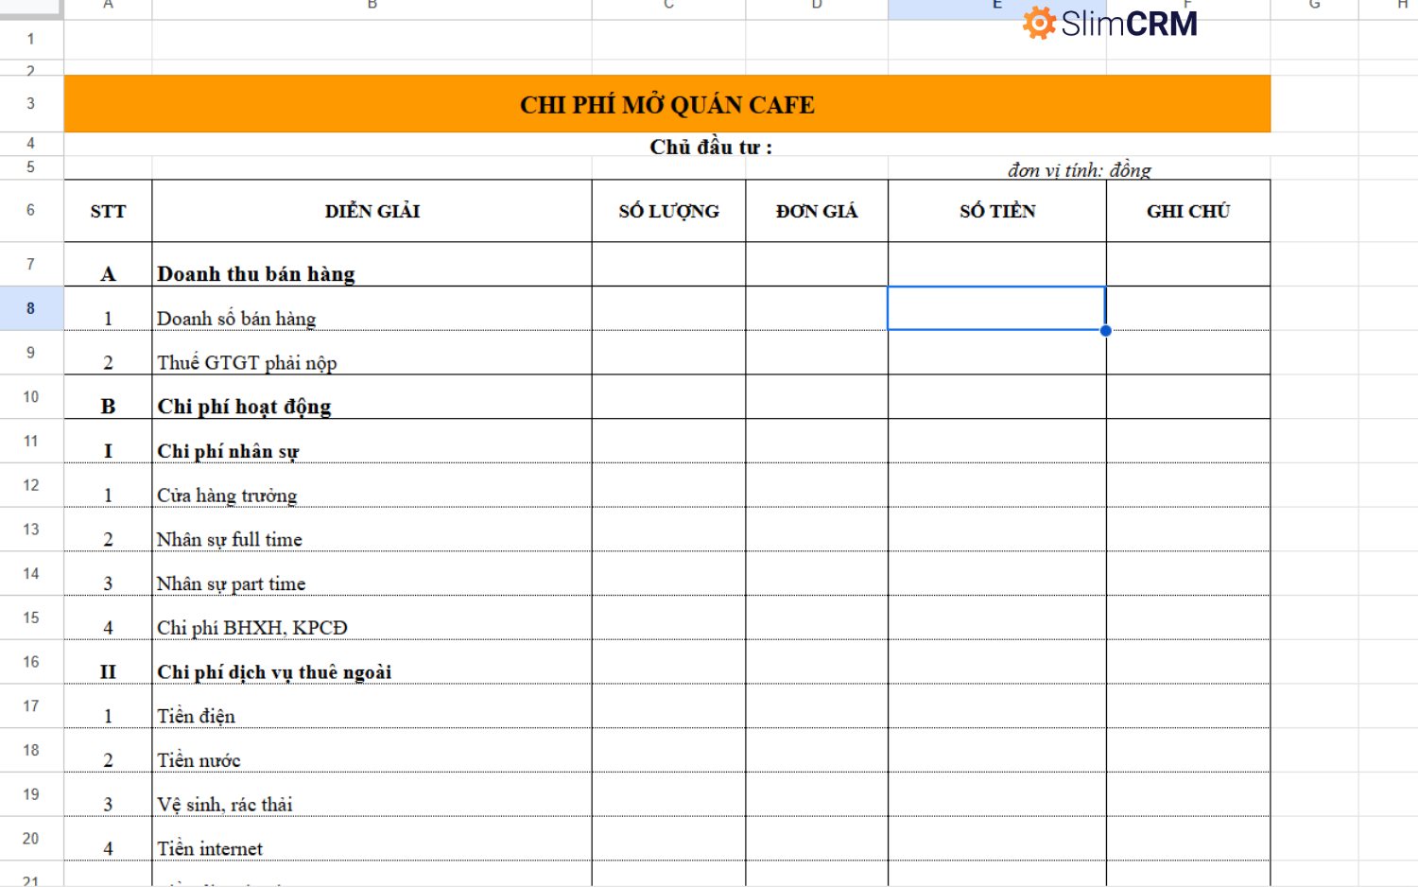This screenshot has width=1418, height=887.
Task: Select the SỐ LƯỢNG header cell
Action: coord(668,212)
